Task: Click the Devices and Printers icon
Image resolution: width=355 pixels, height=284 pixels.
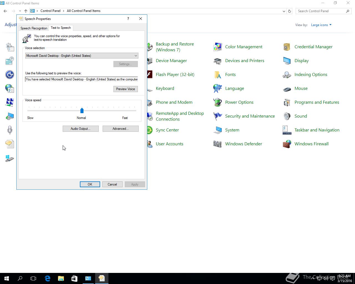Action: pyautogui.click(x=217, y=60)
